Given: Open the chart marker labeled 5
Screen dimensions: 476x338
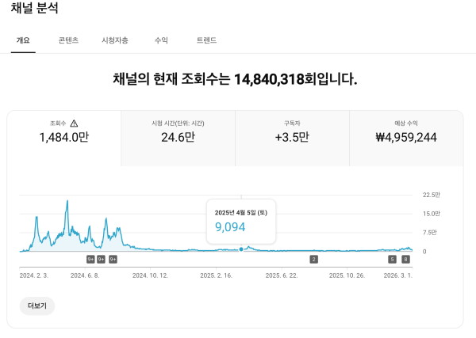Looking at the screenshot, I should coord(392,259).
